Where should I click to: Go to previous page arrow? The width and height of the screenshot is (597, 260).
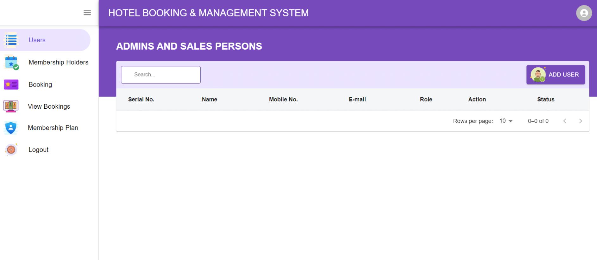point(565,121)
